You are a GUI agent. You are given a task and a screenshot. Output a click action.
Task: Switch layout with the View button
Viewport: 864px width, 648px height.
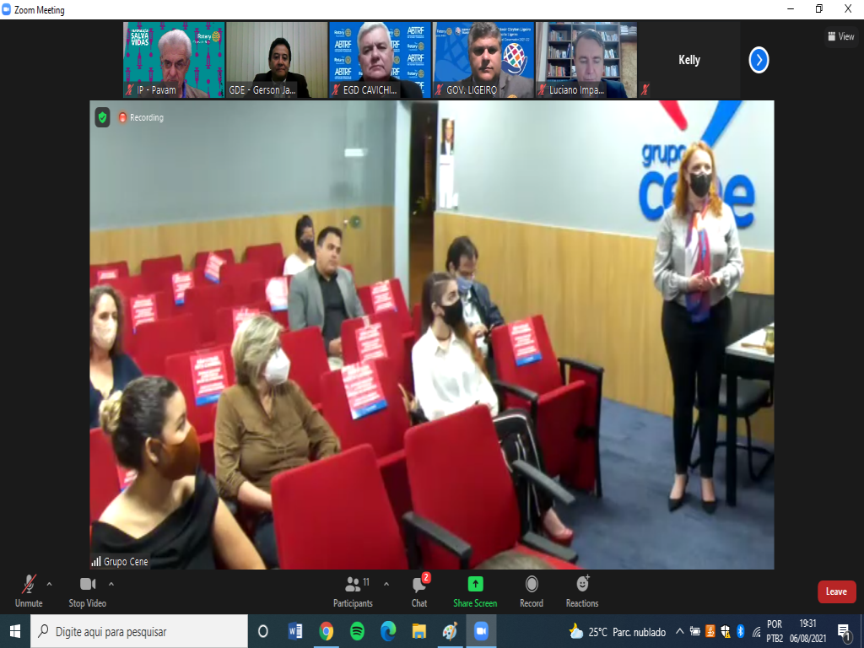pos(841,36)
